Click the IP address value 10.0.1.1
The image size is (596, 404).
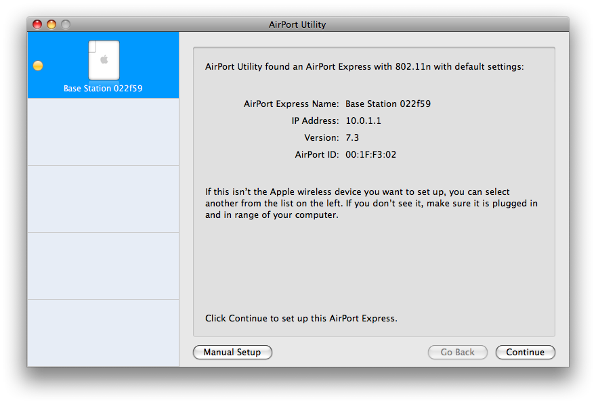(362, 121)
